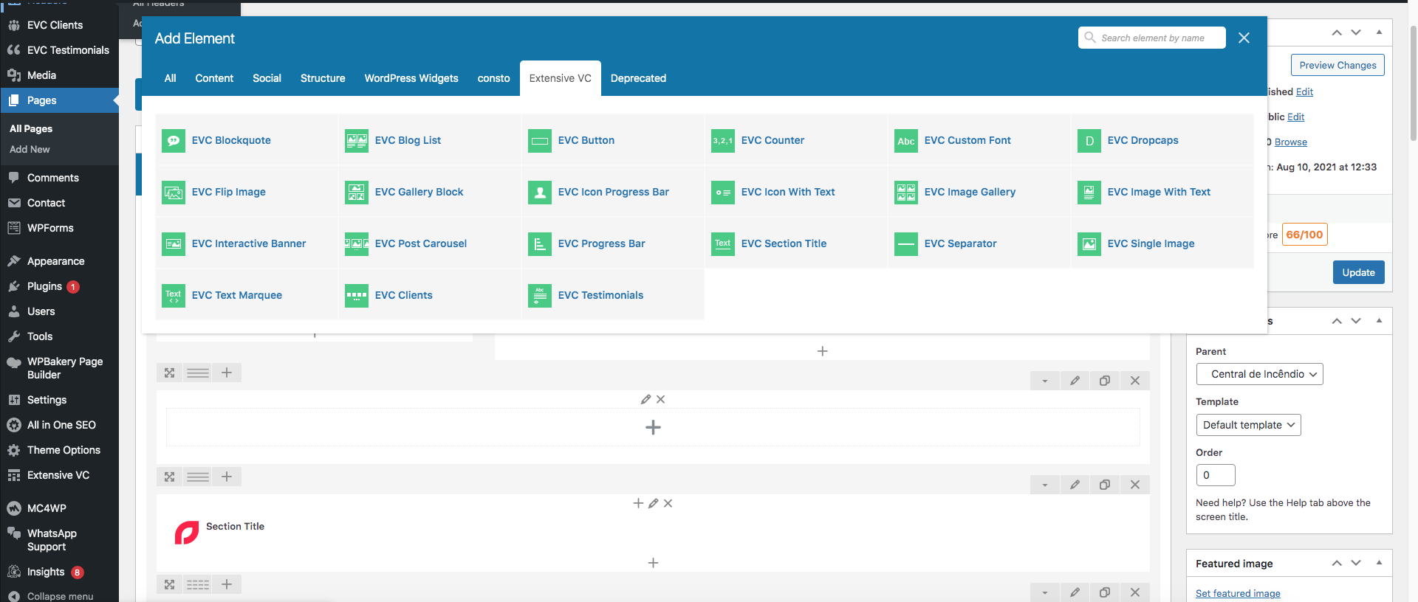Switch to the Content tab
Screen dimensions: 1418x602
(214, 78)
